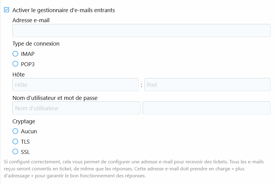
Task: Choose the POP3 connection type radio
Action: (15, 64)
